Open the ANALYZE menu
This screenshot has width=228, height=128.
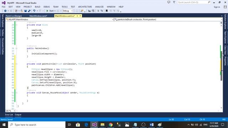pos(99,7)
